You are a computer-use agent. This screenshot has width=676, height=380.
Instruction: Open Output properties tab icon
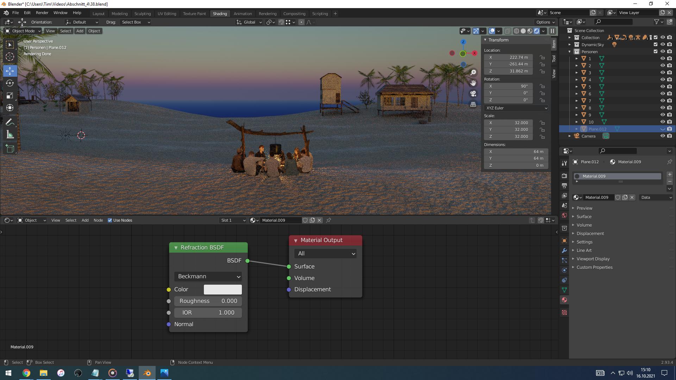click(x=564, y=185)
